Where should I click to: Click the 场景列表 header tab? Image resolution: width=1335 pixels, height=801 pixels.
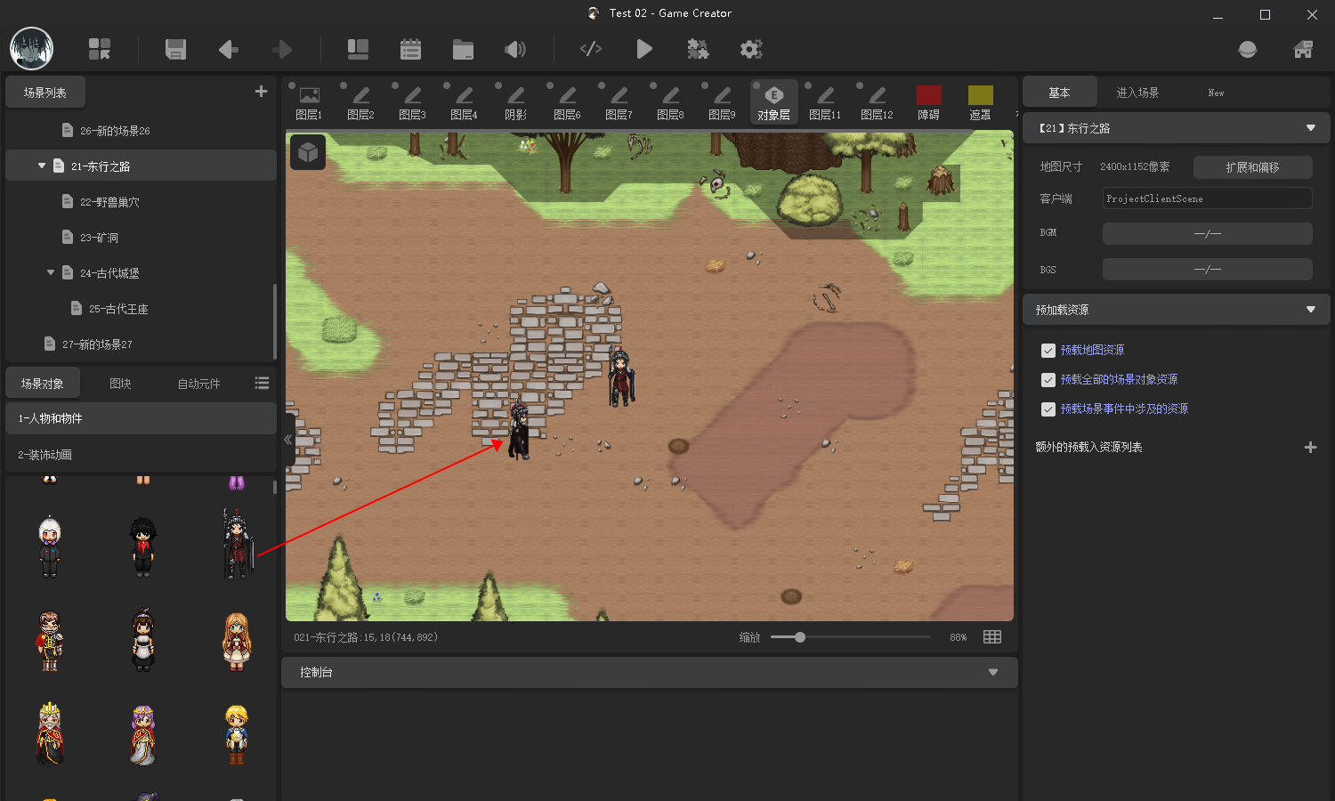point(45,92)
